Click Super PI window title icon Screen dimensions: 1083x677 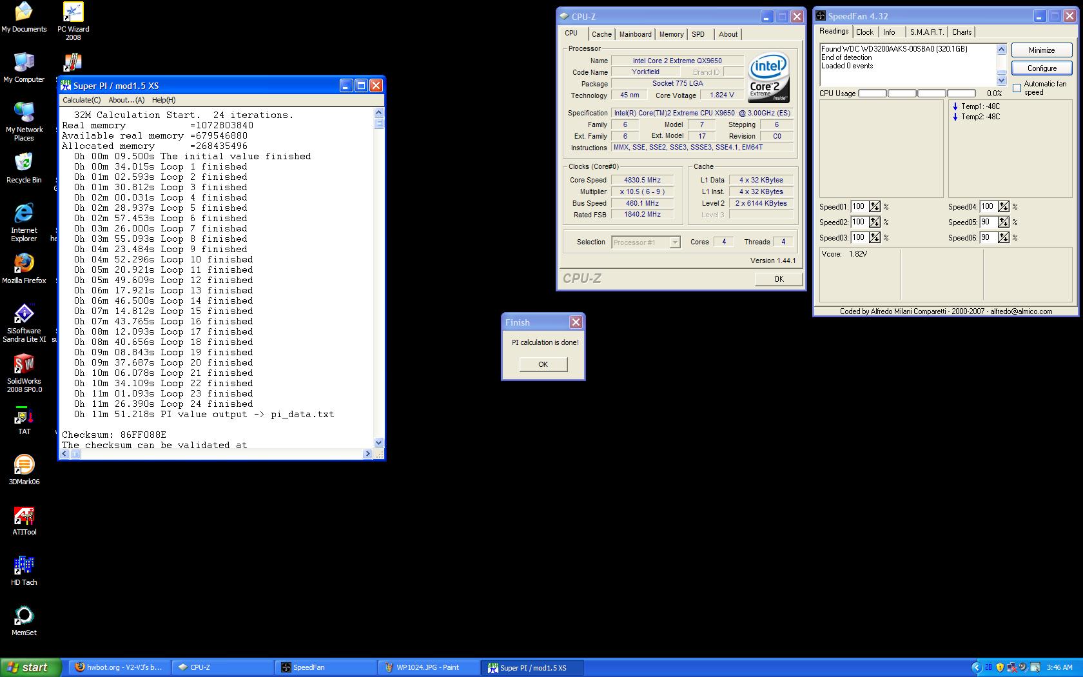[x=66, y=85]
